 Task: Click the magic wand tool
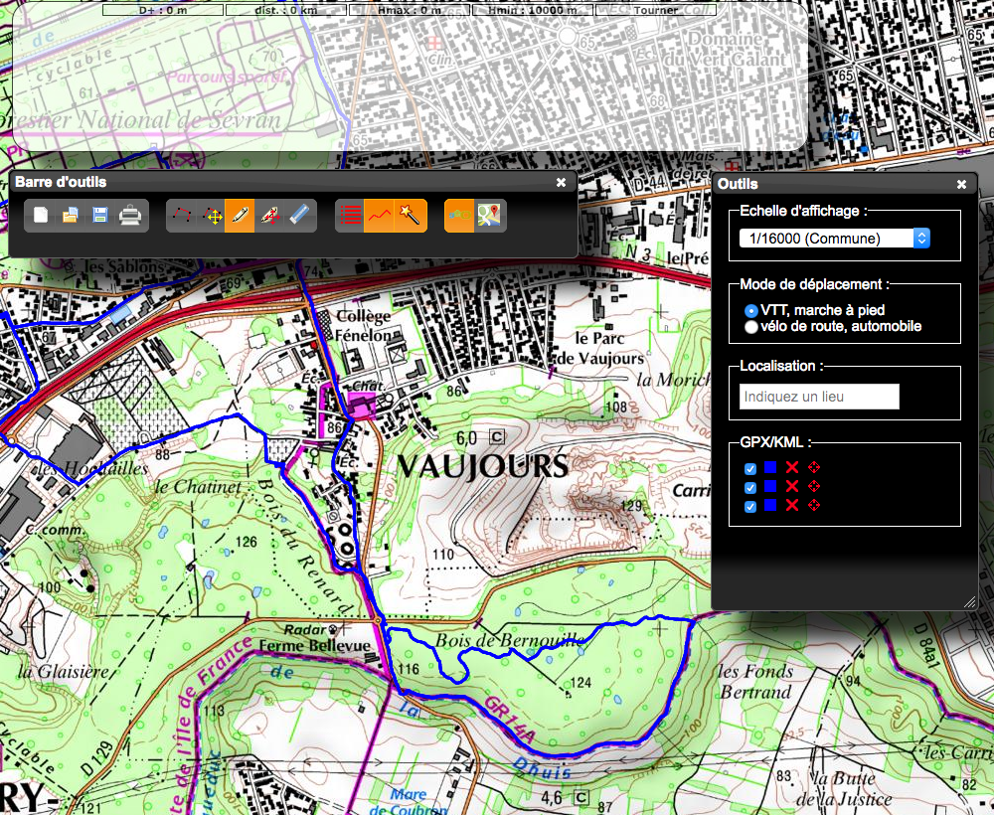411,215
